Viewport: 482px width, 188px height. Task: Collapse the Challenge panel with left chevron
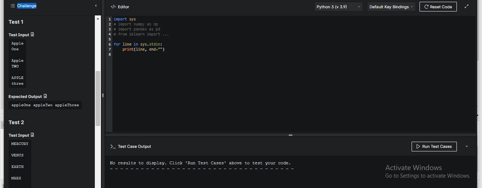96,6
